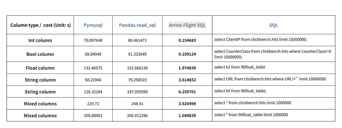Image resolution: width=342 pixels, height=128 pixels.
Task: Select the Pandas value 206.912296
Action: click(137, 116)
